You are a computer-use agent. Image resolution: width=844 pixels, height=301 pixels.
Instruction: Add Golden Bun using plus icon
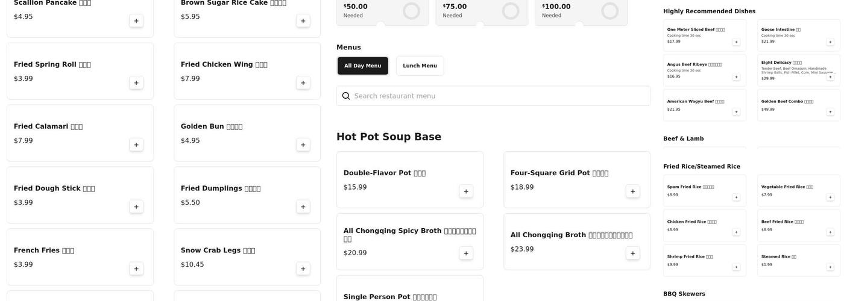pyautogui.click(x=303, y=145)
